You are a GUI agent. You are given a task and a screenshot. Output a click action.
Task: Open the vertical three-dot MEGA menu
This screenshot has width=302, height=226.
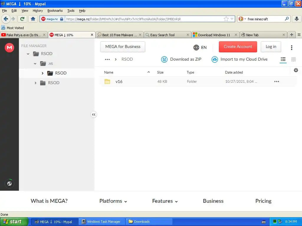[292, 47]
